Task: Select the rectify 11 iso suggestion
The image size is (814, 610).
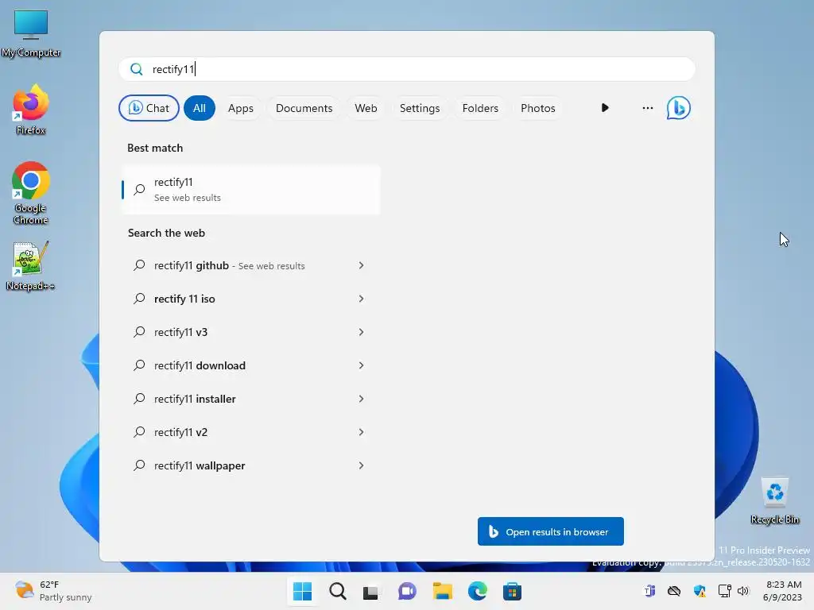Action: pyautogui.click(x=184, y=299)
